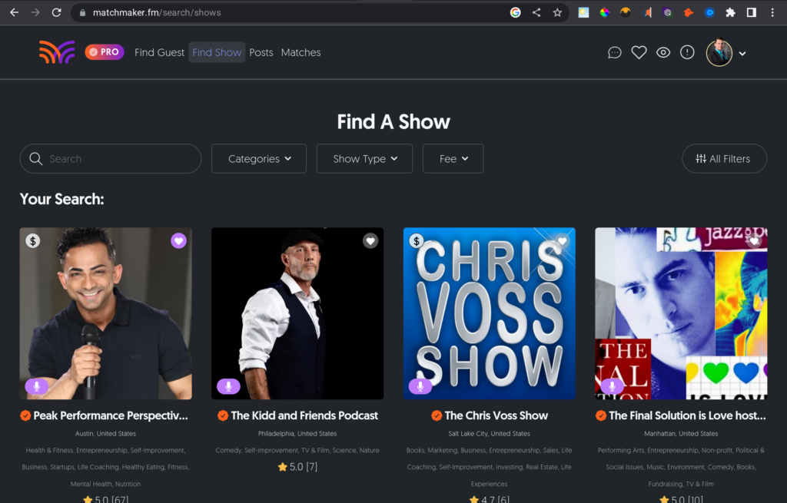Open favorites heart icon in header
Image resolution: width=787 pixels, height=503 pixels.
[x=639, y=52]
